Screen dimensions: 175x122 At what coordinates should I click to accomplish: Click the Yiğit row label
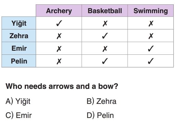pyautogui.click(x=19, y=23)
